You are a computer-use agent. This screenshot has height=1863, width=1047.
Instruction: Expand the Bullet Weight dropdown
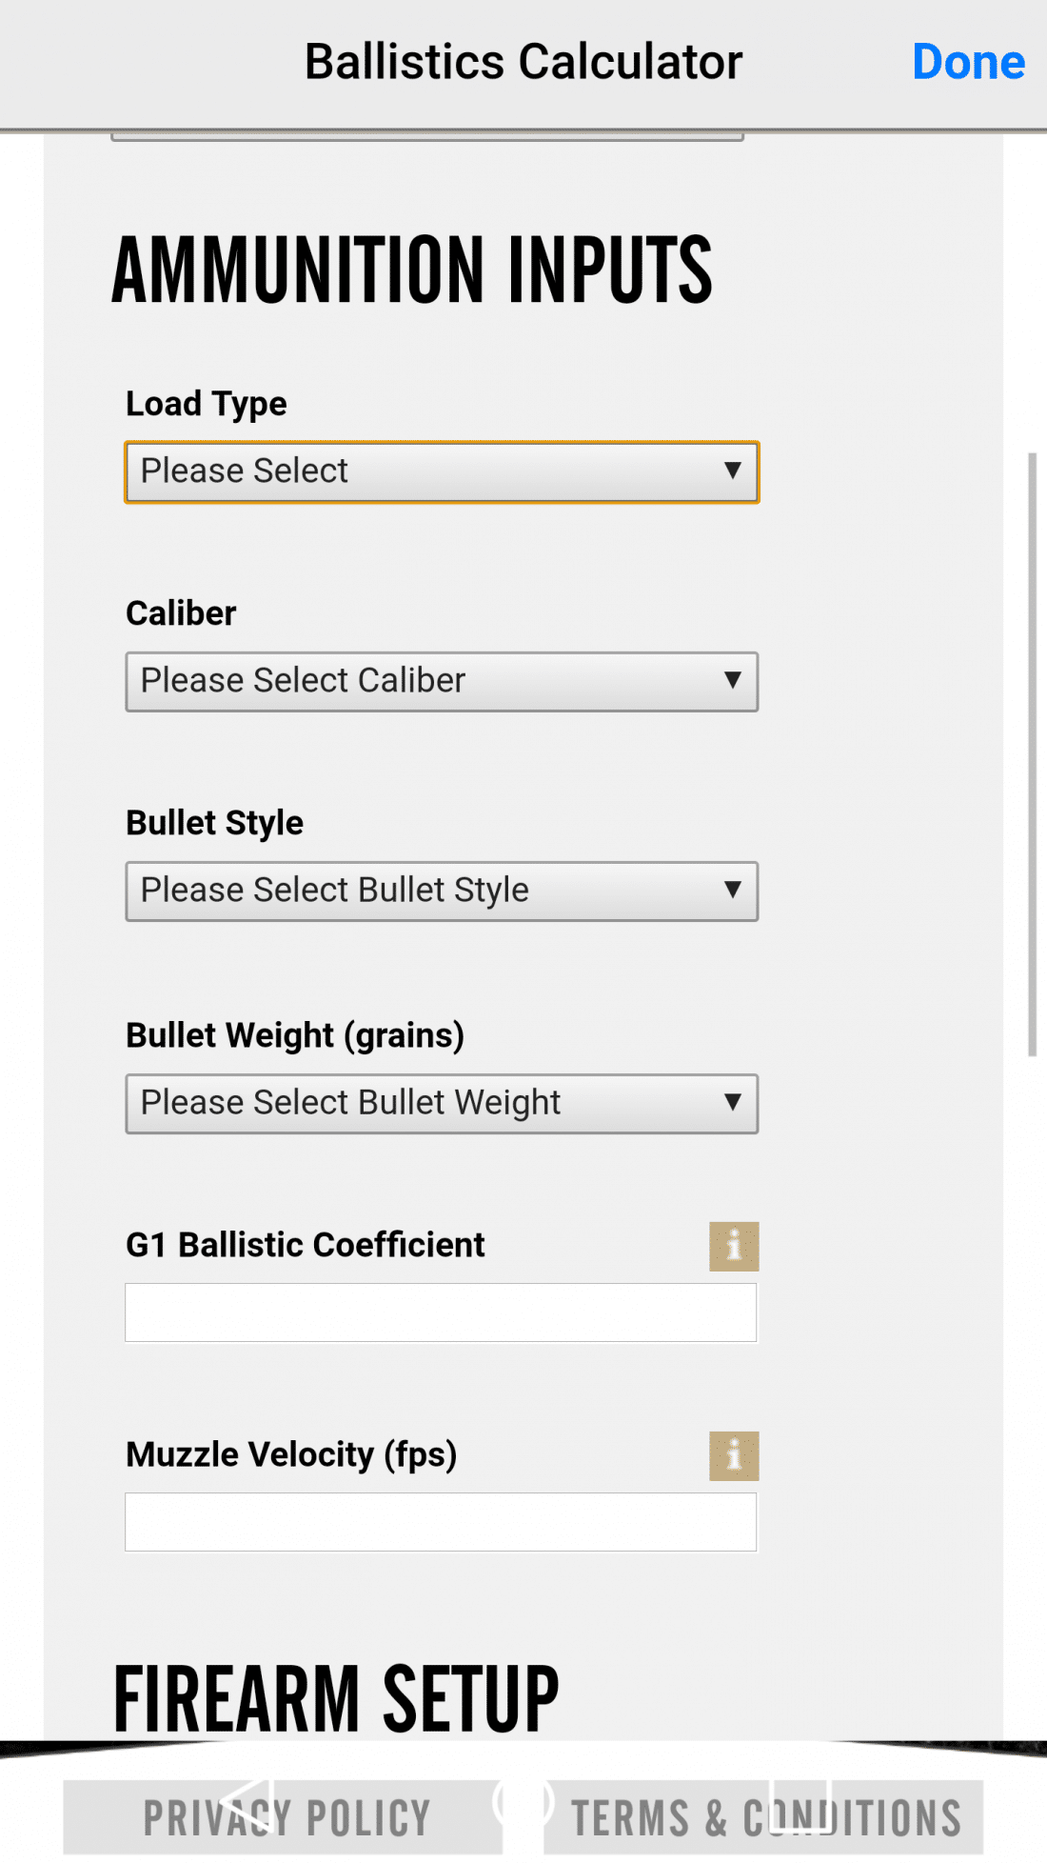point(442,1104)
